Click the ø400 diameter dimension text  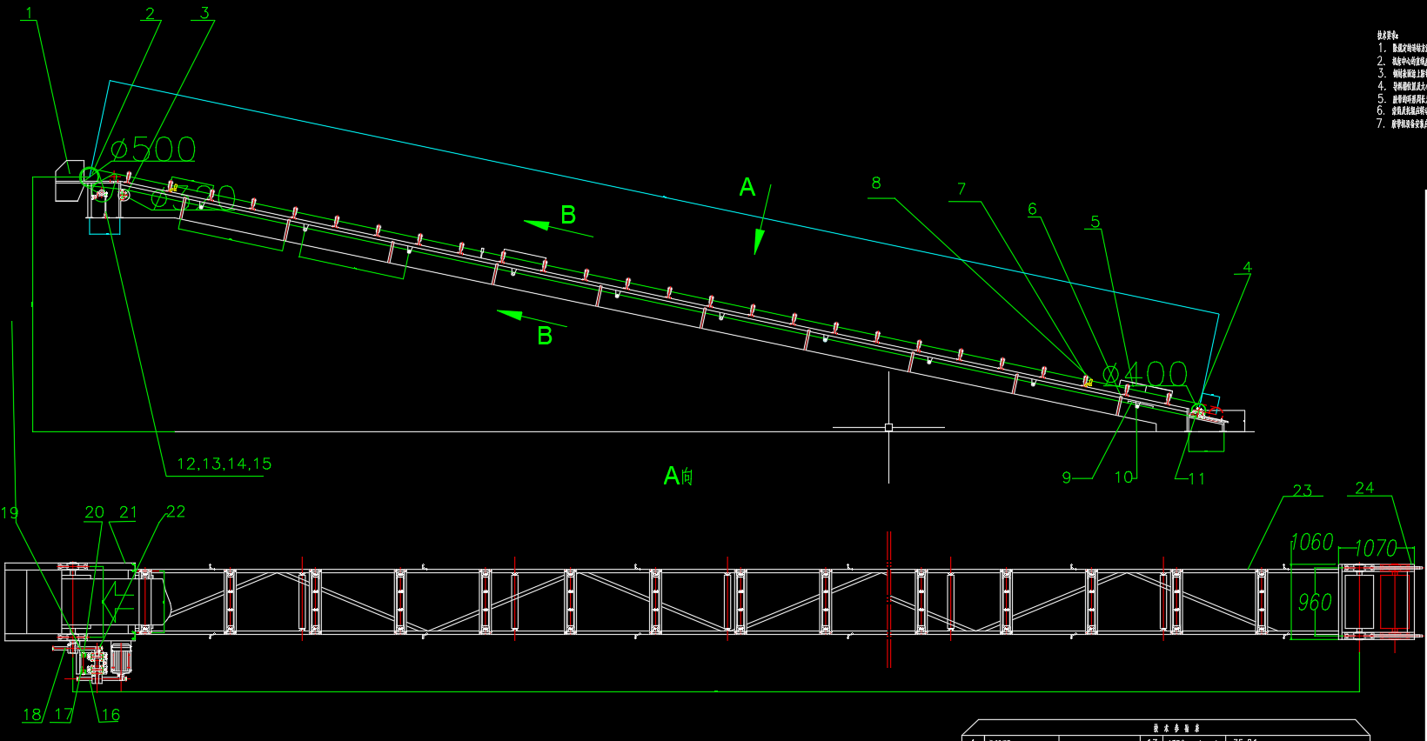pyautogui.click(x=1145, y=375)
